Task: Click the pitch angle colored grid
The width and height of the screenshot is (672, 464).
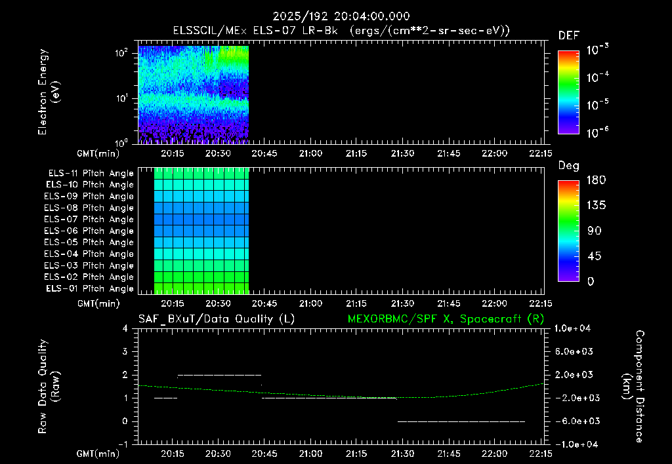Action: pos(201,231)
